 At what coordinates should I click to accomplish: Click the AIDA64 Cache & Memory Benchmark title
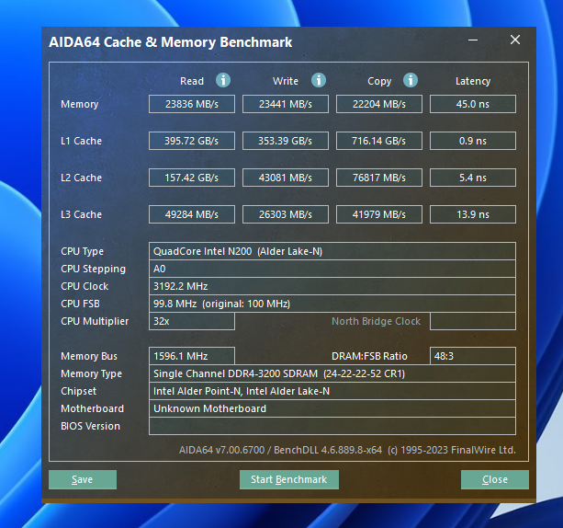coord(170,42)
